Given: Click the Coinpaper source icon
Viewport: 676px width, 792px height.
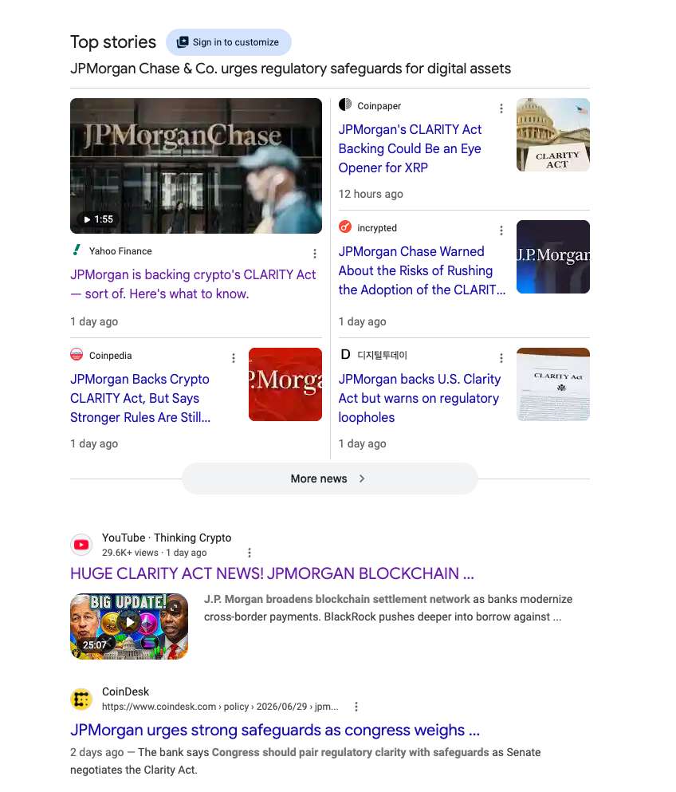Looking at the screenshot, I should coord(345,104).
